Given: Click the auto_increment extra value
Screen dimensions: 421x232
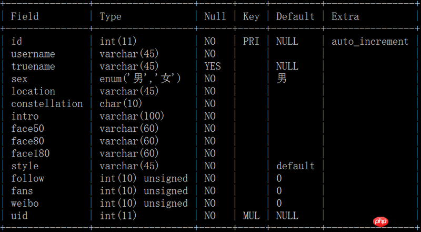Looking at the screenshot, I should coord(370,42).
